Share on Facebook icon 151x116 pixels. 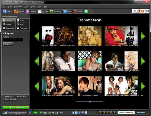tap(73, 113)
